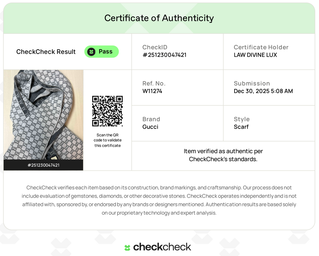Click the green checkcheck logo icon in footer
Image resolution: width=319 pixels, height=256 pixels.
click(127, 248)
